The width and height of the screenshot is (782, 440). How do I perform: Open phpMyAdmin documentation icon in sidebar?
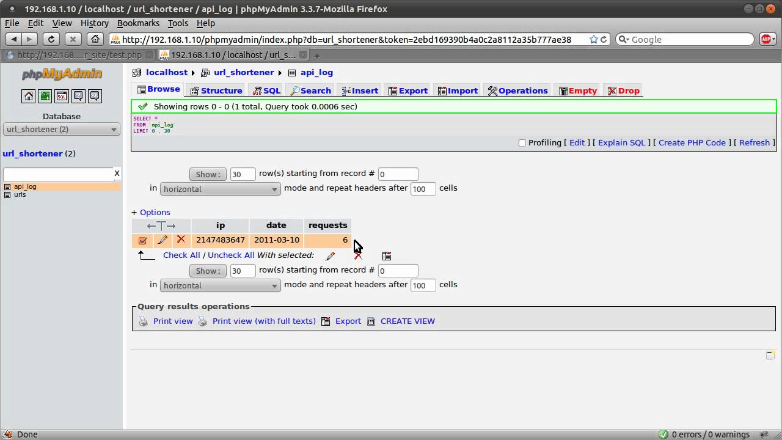(x=78, y=96)
